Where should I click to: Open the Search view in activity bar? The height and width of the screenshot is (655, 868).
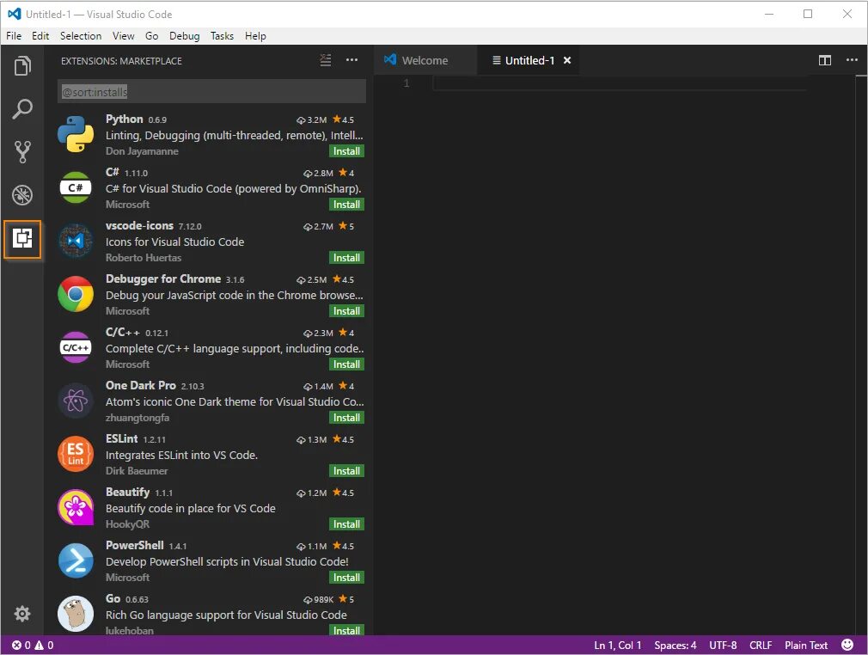pos(22,109)
